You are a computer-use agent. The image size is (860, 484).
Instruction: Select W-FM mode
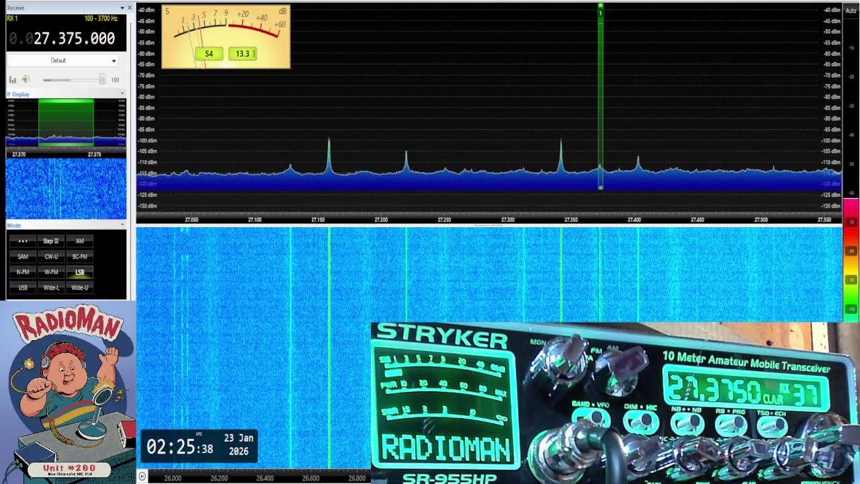pos(51,272)
